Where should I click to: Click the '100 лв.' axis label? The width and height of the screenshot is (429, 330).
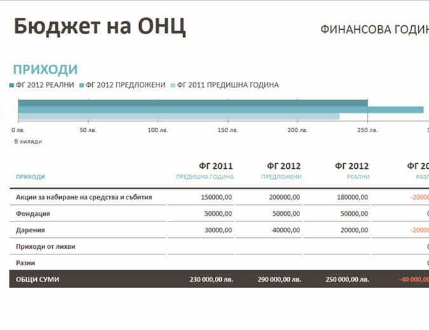(x=158, y=130)
